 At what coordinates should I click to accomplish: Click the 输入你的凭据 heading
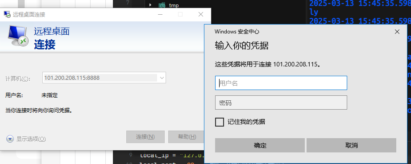[242, 46]
